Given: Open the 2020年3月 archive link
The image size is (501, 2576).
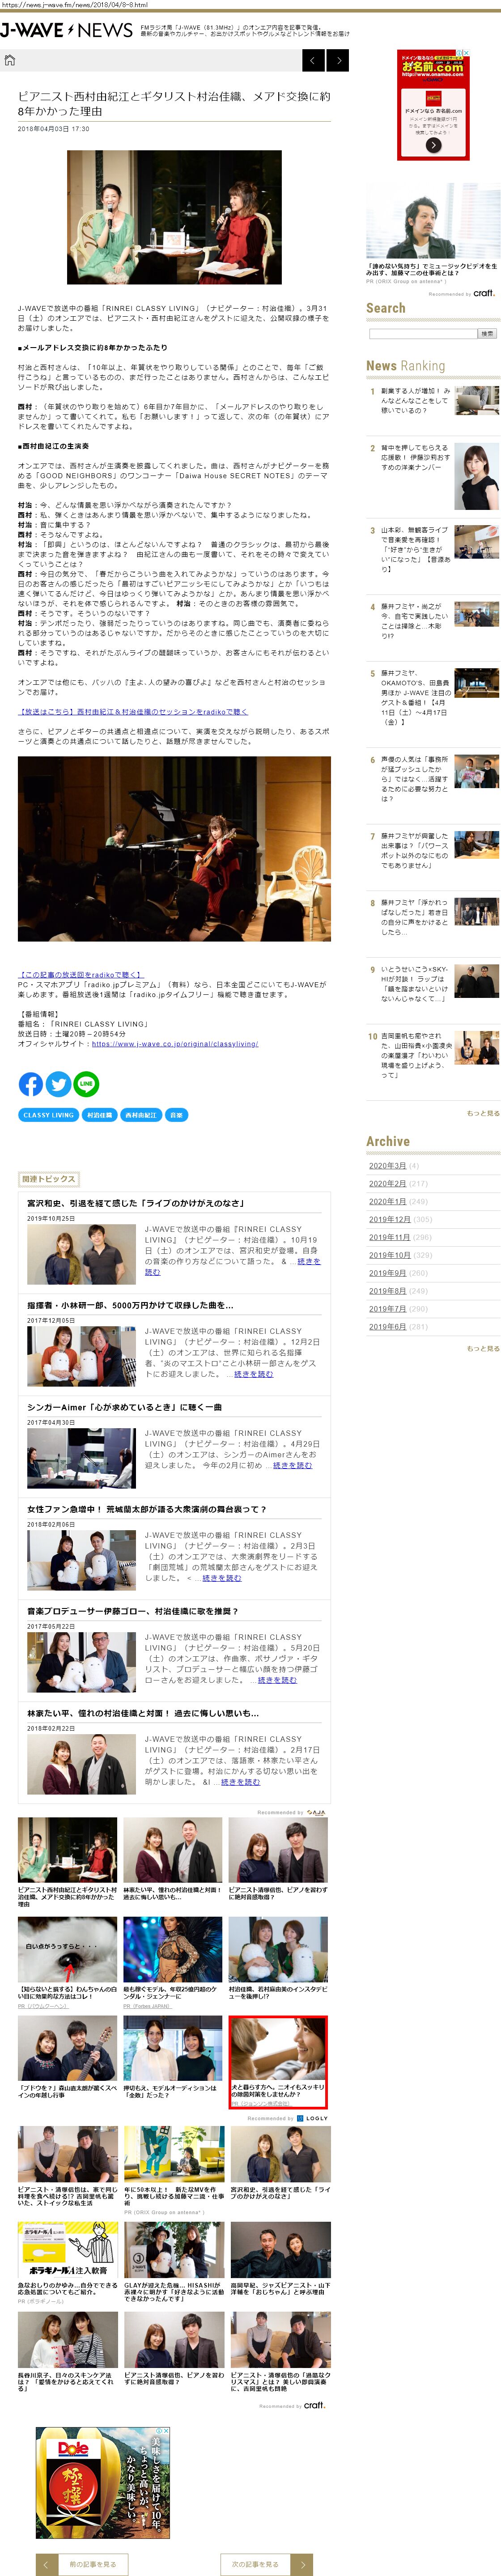Looking at the screenshot, I should [x=387, y=1166].
